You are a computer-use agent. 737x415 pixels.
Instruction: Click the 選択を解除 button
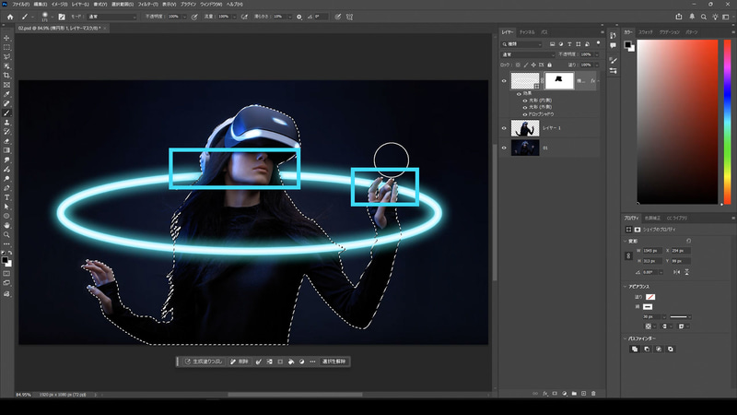coord(333,362)
